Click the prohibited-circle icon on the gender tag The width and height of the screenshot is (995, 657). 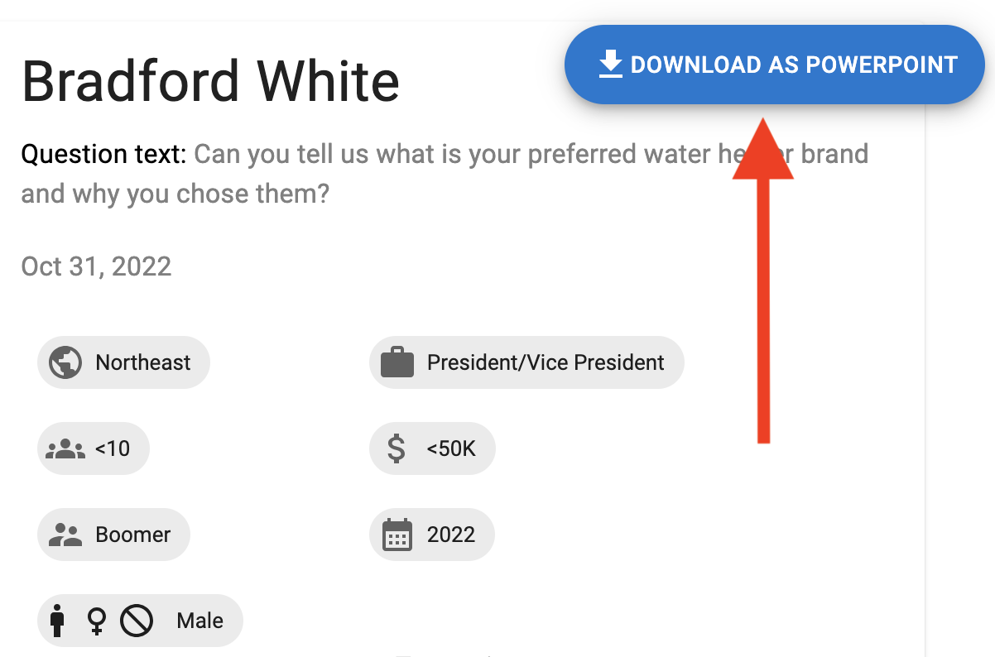point(135,620)
